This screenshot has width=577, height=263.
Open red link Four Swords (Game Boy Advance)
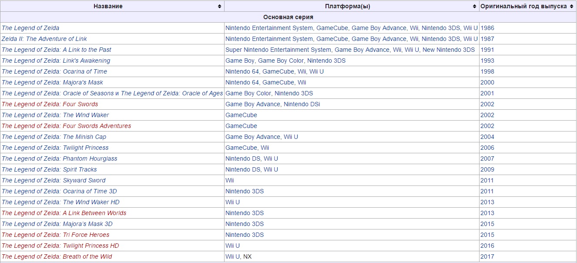click(50, 104)
